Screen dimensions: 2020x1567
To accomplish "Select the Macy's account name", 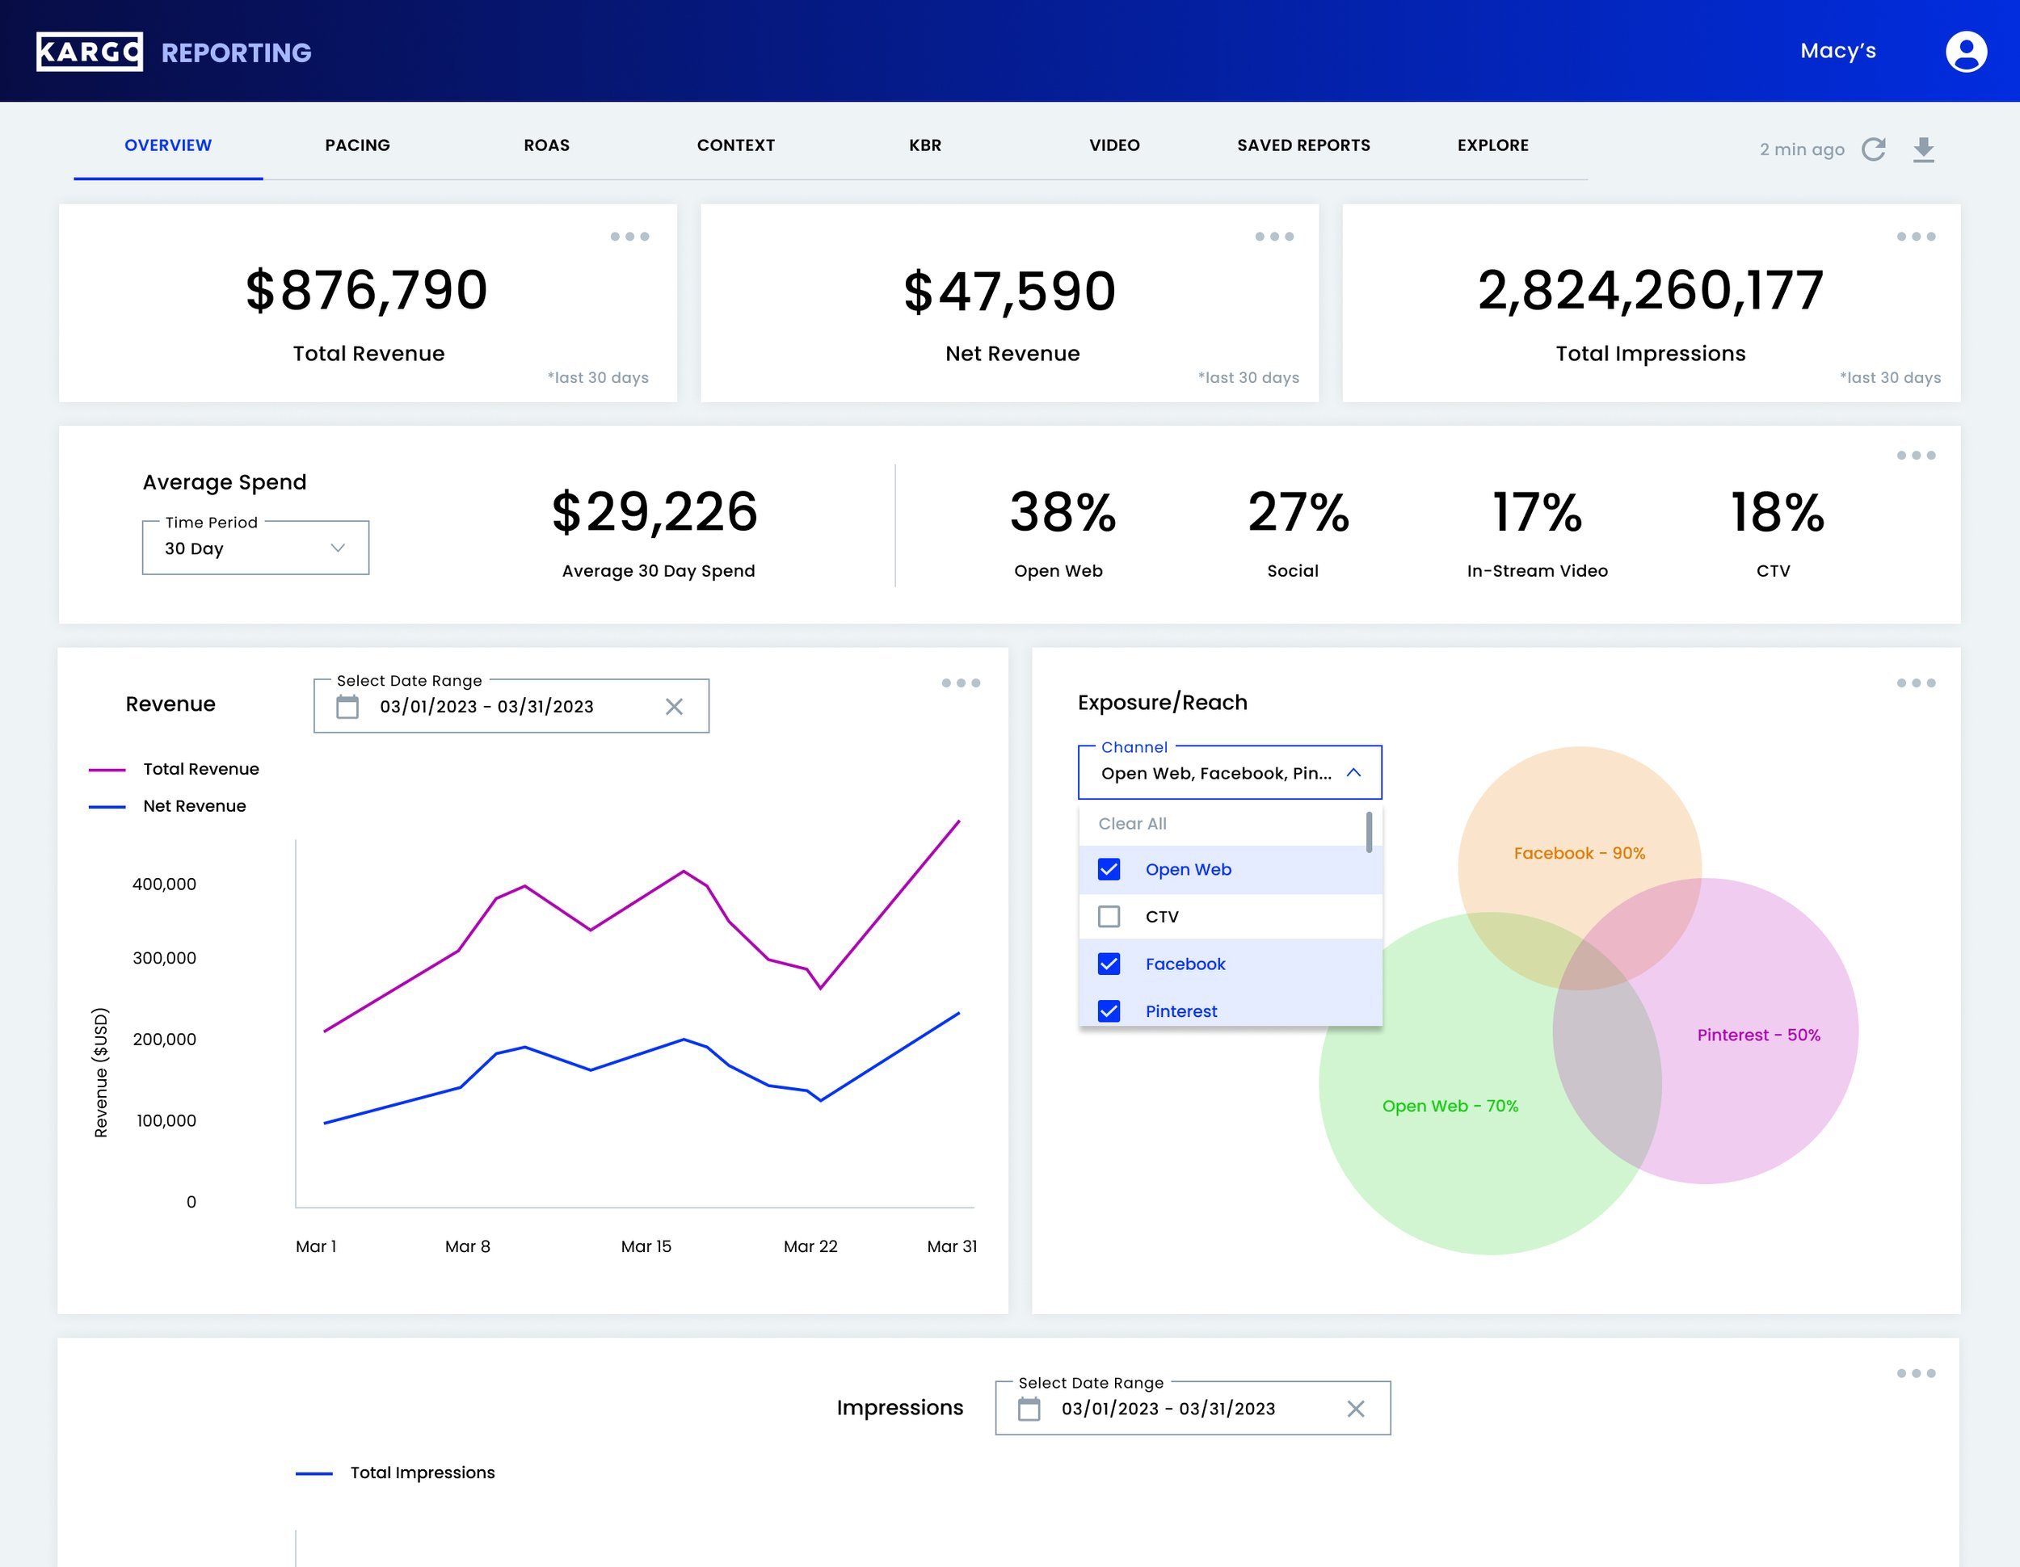I will pyautogui.click(x=1837, y=51).
